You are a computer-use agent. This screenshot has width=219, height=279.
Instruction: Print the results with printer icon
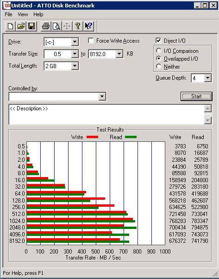click(46, 26)
